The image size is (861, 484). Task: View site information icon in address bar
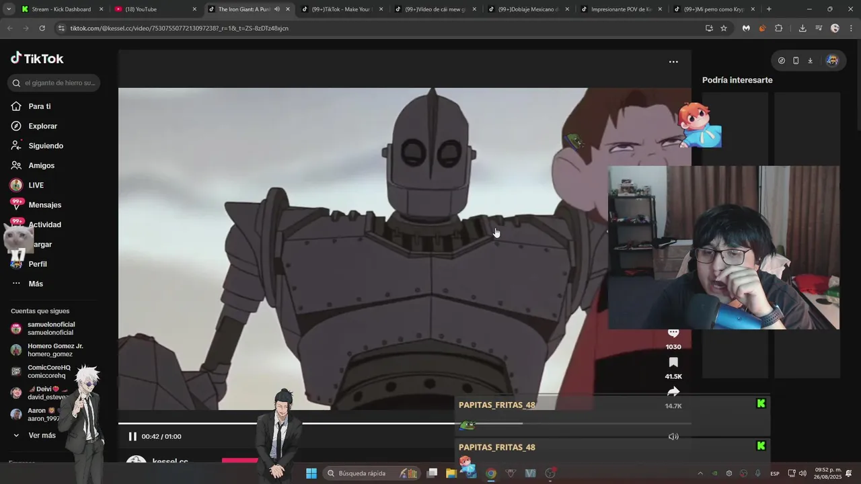61,28
